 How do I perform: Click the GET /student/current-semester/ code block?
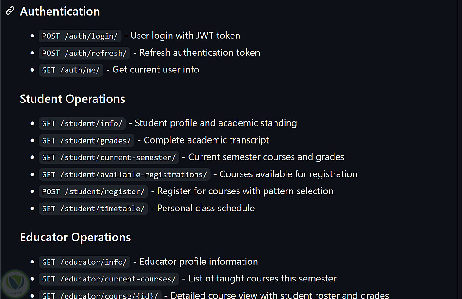[109, 157]
